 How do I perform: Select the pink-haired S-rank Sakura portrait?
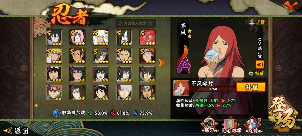(77, 37)
